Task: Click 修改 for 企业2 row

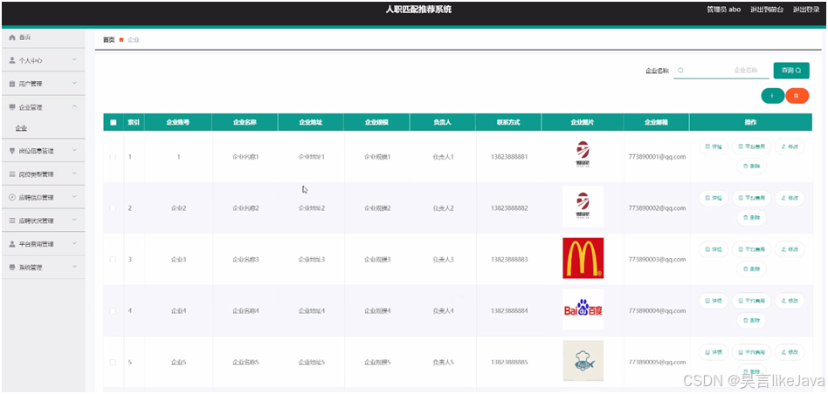Action: point(790,198)
